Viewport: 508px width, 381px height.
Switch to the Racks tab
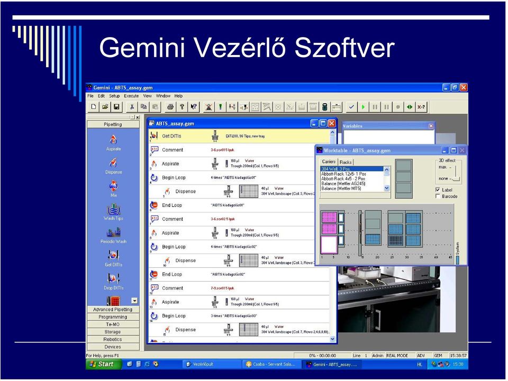tap(346, 162)
